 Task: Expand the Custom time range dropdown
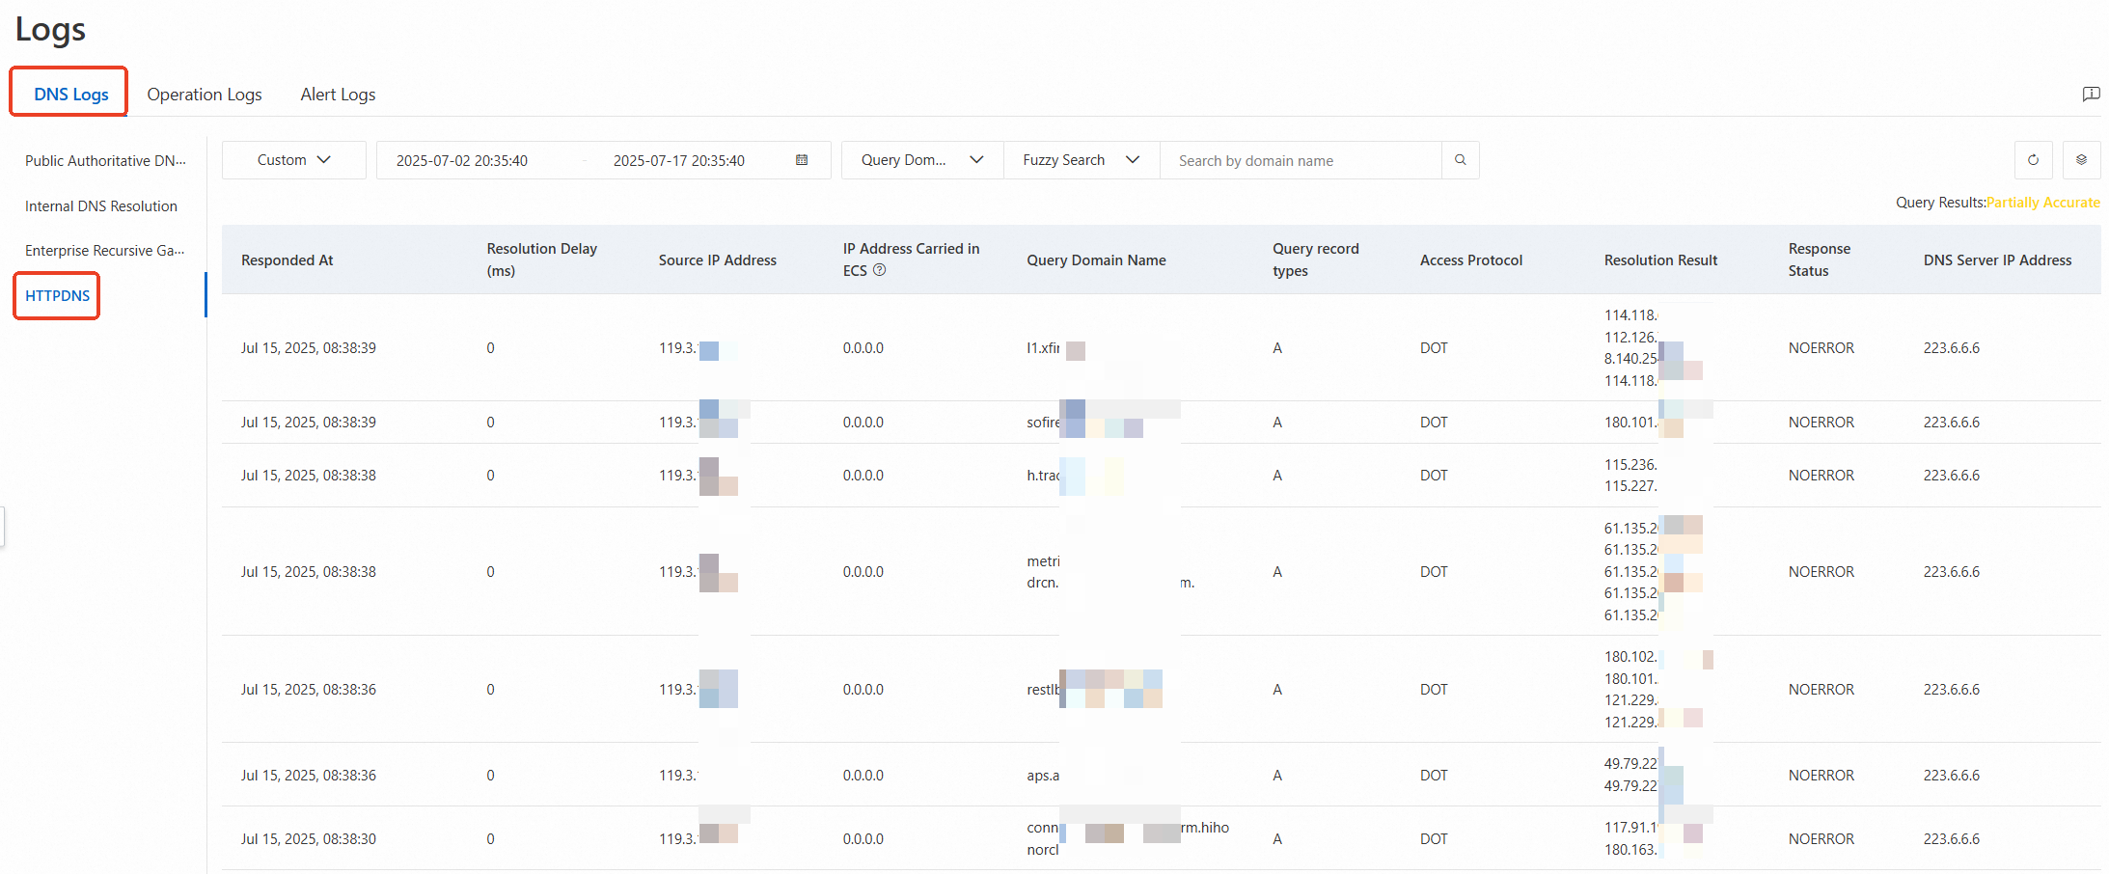(293, 160)
